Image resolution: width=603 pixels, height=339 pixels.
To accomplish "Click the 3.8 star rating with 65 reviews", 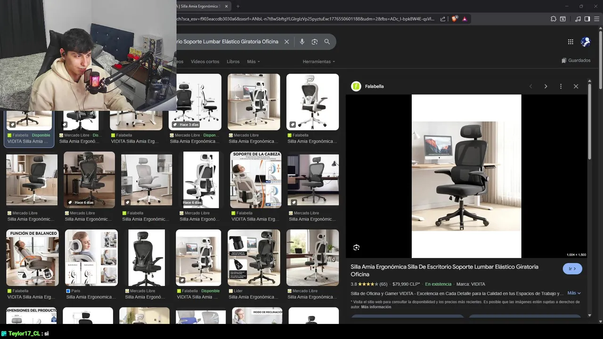I will point(369,284).
